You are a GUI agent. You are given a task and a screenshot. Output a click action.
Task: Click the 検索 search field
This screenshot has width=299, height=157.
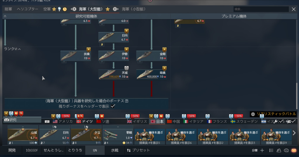261,9
